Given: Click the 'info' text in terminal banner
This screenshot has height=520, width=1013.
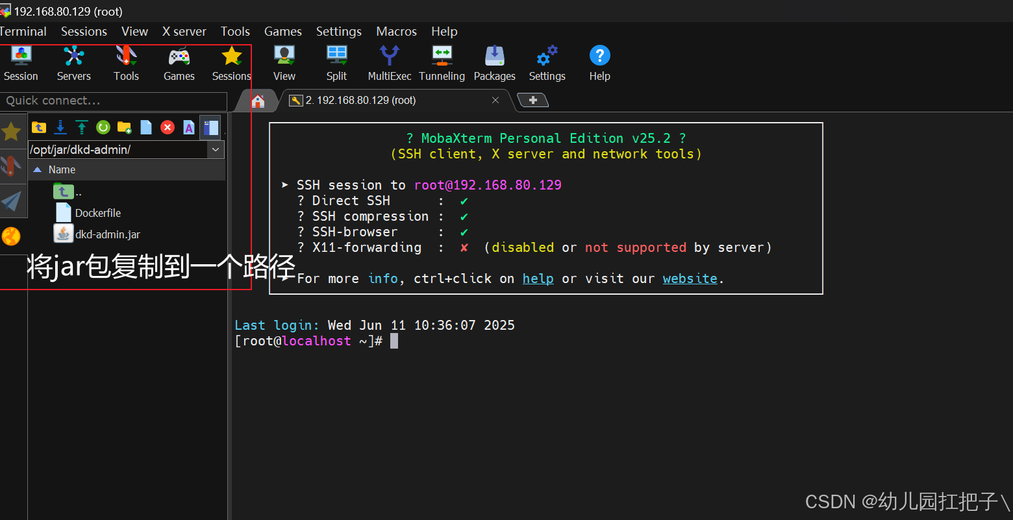Looking at the screenshot, I should [x=383, y=279].
